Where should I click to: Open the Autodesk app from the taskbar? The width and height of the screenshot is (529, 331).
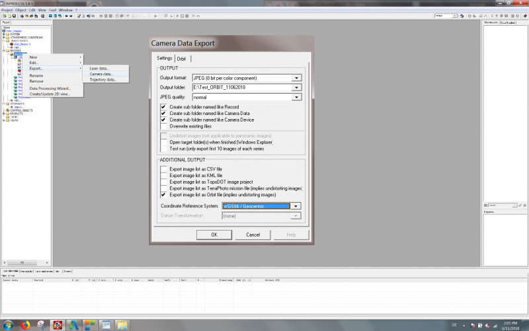coord(74,325)
